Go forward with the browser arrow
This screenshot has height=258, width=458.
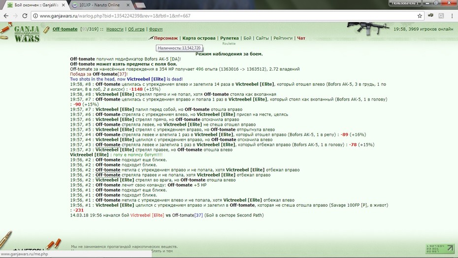tap(15, 16)
